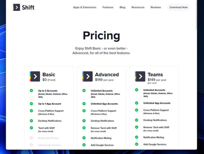Click Advanced Remove 'Sent with Shift' check icon
The width and height of the screenshot is (204, 154).
[84, 128]
